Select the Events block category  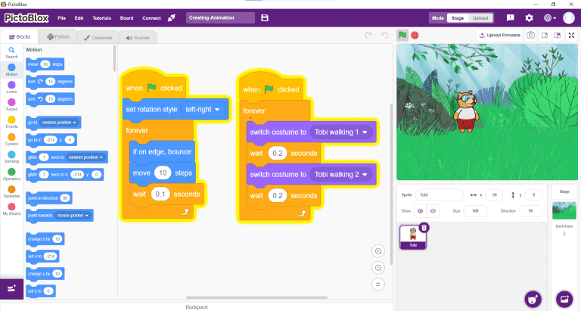coord(11,122)
